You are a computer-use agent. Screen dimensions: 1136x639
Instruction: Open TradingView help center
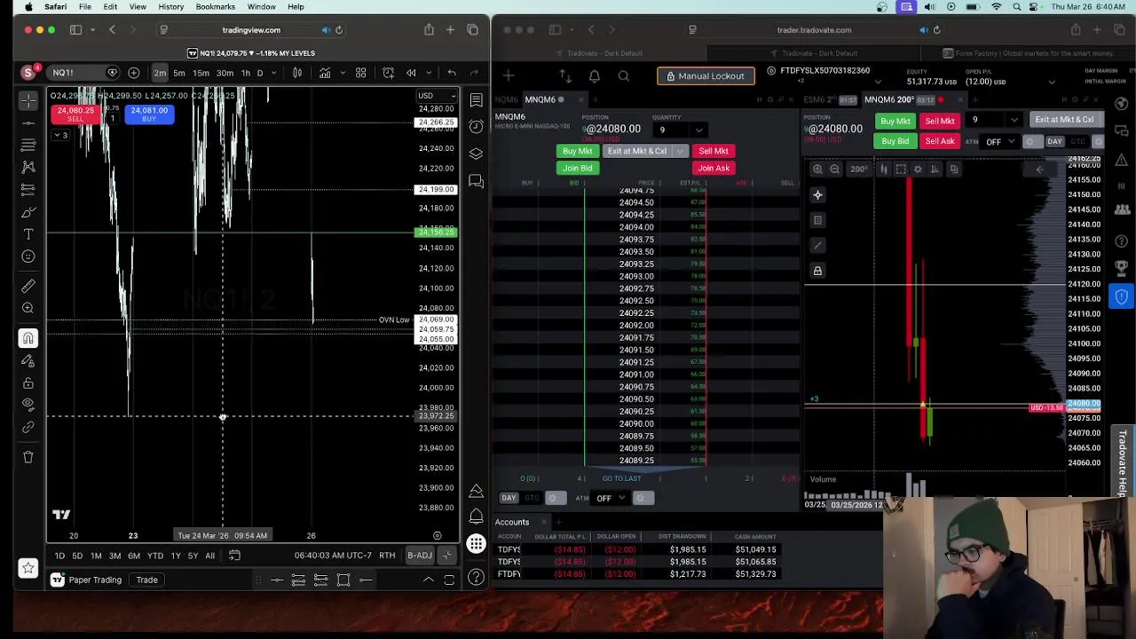point(477,577)
